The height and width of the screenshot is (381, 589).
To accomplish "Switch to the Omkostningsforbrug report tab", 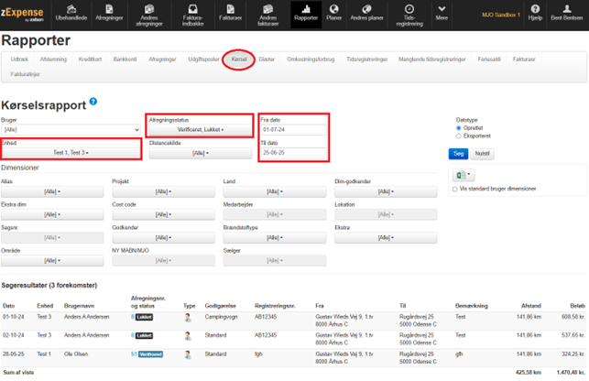I will tap(311, 60).
